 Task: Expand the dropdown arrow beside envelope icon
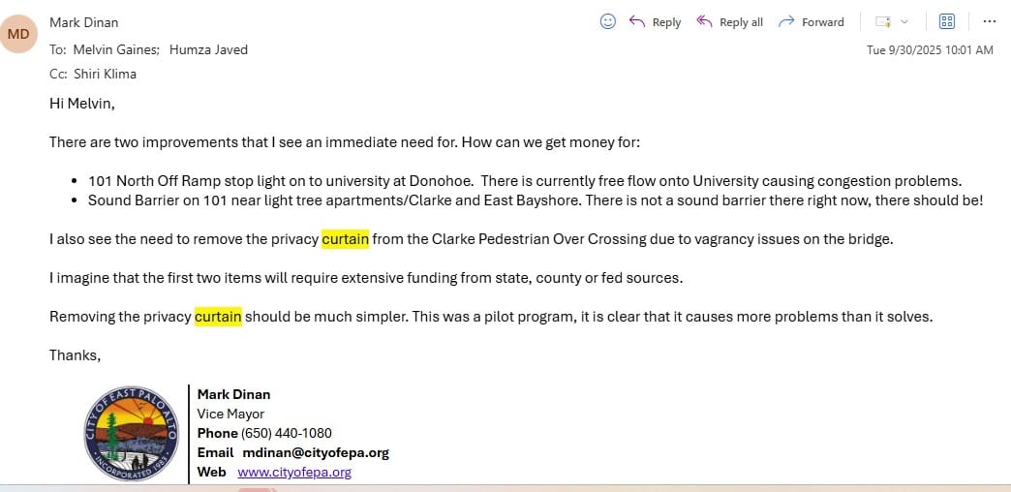(x=904, y=22)
